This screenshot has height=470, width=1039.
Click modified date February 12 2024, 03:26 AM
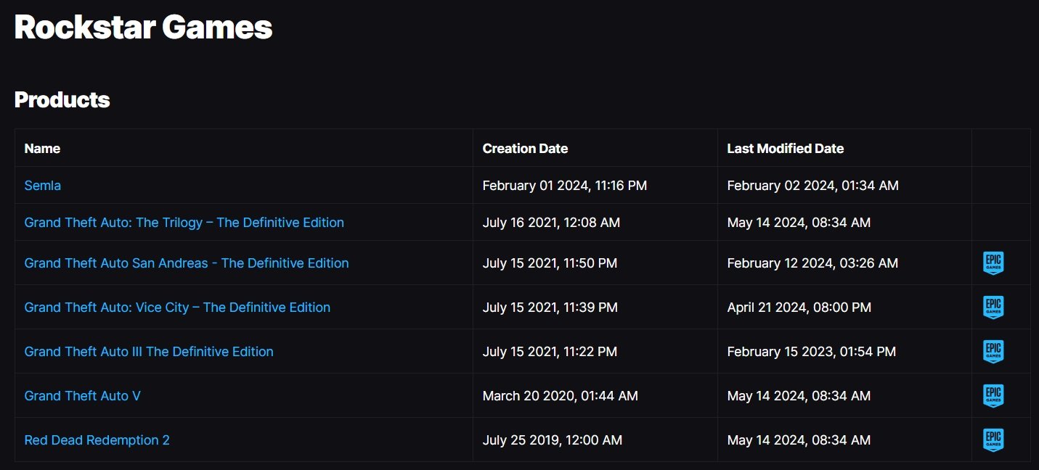[x=812, y=263]
